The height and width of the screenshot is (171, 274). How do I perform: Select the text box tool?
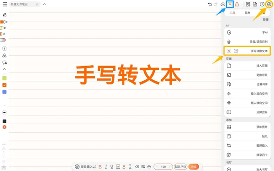point(5,48)
